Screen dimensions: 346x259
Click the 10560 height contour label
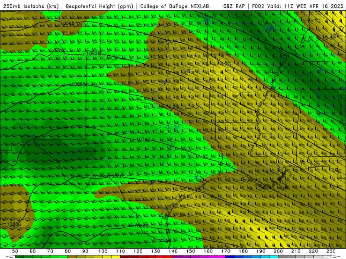tap(67, 23)
